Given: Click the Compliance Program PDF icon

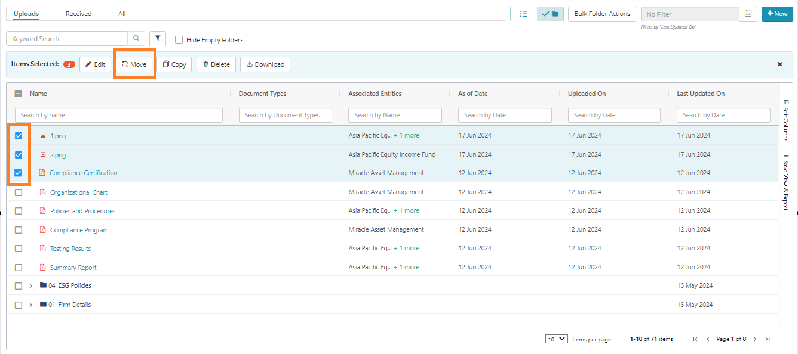Looking at the screenshot, I should [42, 230].
